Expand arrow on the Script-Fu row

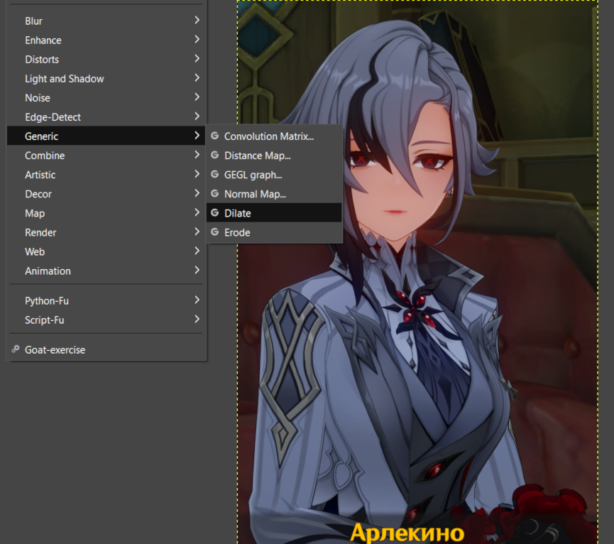(x=197, y=319)
